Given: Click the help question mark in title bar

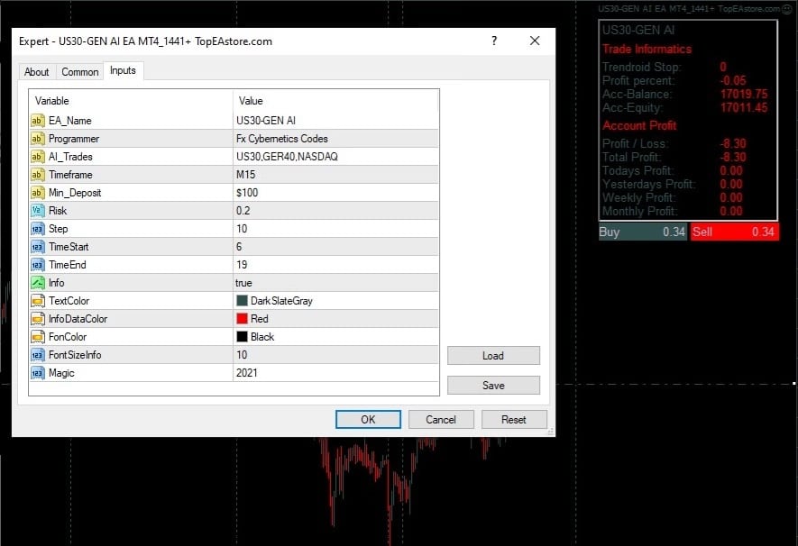Looking at the screenshot, I should [x=494, y=41].
